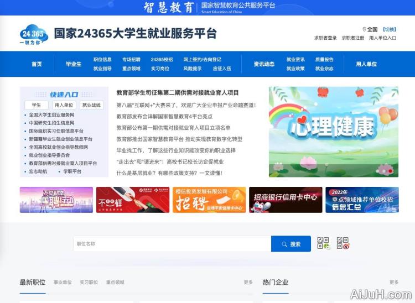Open the 国聘行动 banner
Image resolution: width=415 pixels, height=303 pixels.
tap(56, 200)
